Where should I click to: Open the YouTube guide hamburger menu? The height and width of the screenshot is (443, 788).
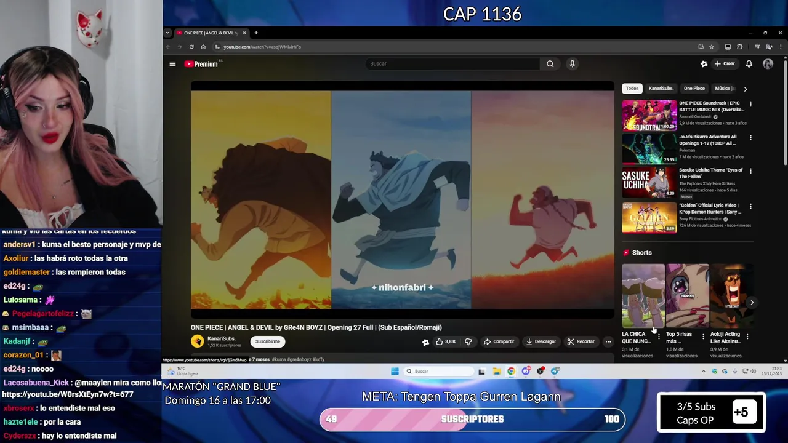[x=172, y=64]
